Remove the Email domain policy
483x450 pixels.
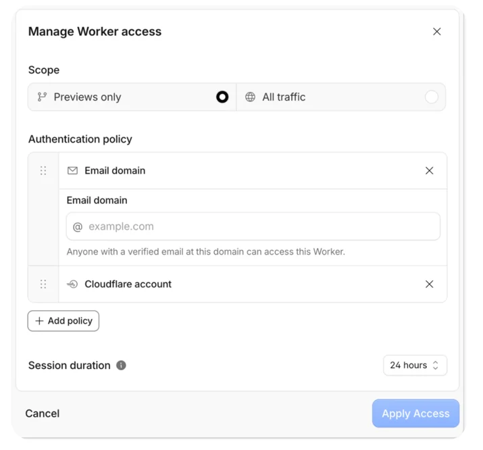click(x=430, y=171)
